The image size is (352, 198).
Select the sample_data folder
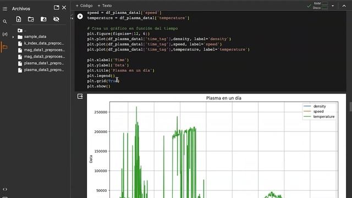click(x=35, y=37)
